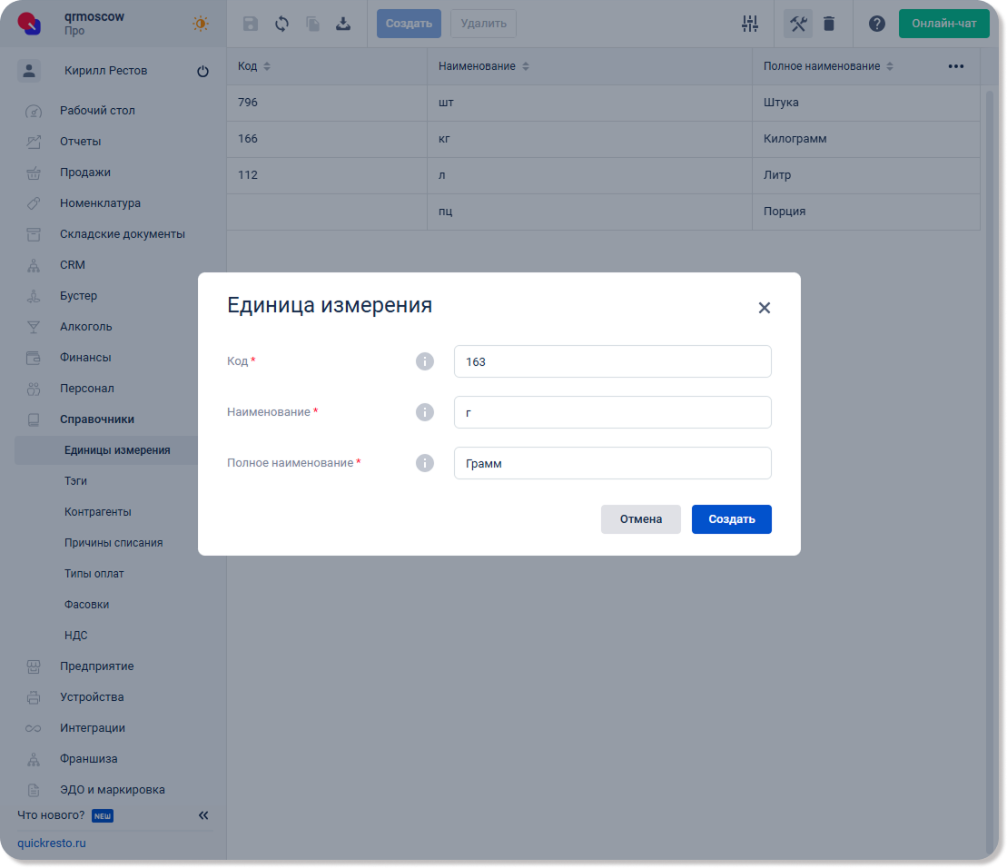Click the info icon beside Полное наименование
This screenshot has height=868, width=1007.
[424, 463]
